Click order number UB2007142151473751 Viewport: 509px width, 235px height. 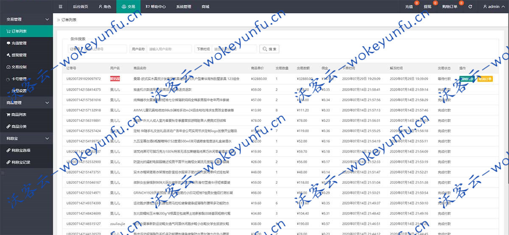[x=84, y=172]
